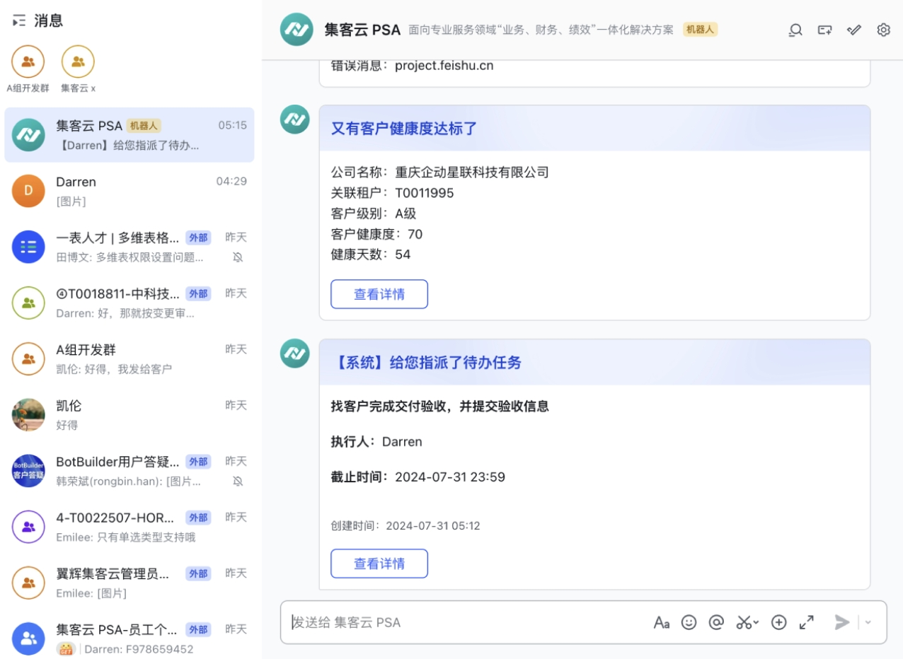Toggle muted notification icon on BotBuilder chat
This screenshot has width=903, height=659.
click(x=238, y=481)
